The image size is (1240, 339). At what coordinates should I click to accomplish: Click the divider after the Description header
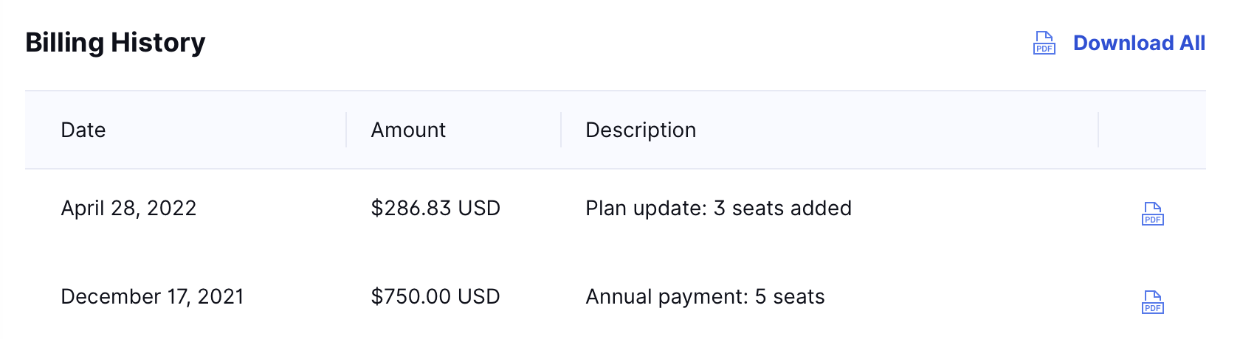point(1098,130)
